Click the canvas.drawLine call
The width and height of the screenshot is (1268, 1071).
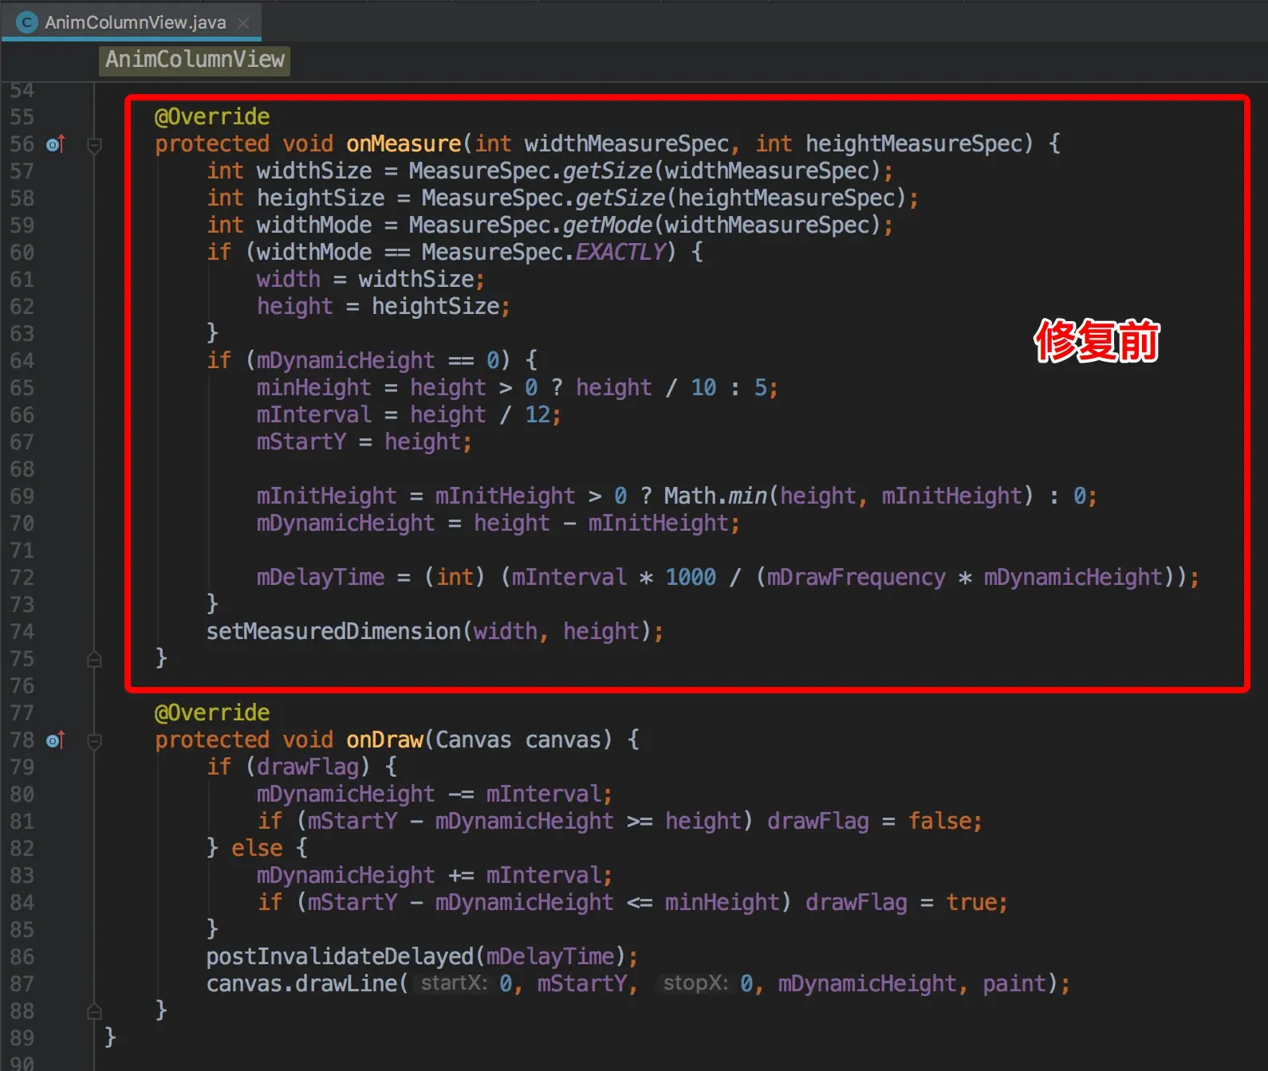[x=301, y=984]
